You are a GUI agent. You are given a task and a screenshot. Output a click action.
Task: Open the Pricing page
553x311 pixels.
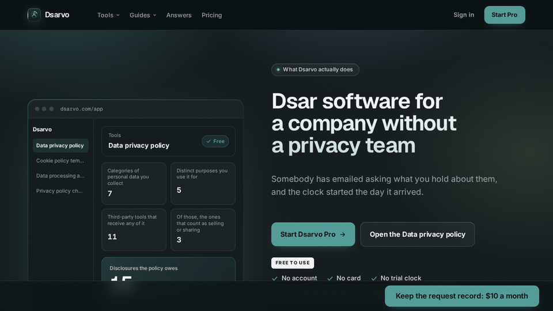(x=211, y=15)
